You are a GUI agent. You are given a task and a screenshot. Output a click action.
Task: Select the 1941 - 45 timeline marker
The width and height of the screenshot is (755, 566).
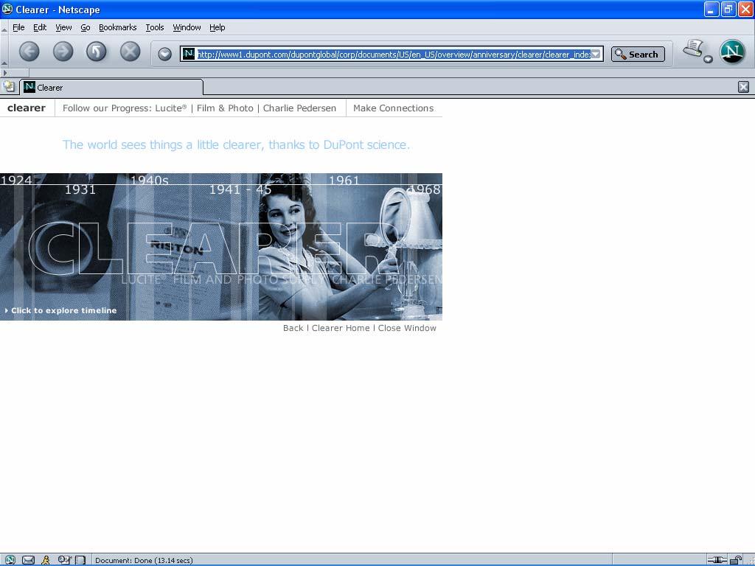(x=240, y=189)
